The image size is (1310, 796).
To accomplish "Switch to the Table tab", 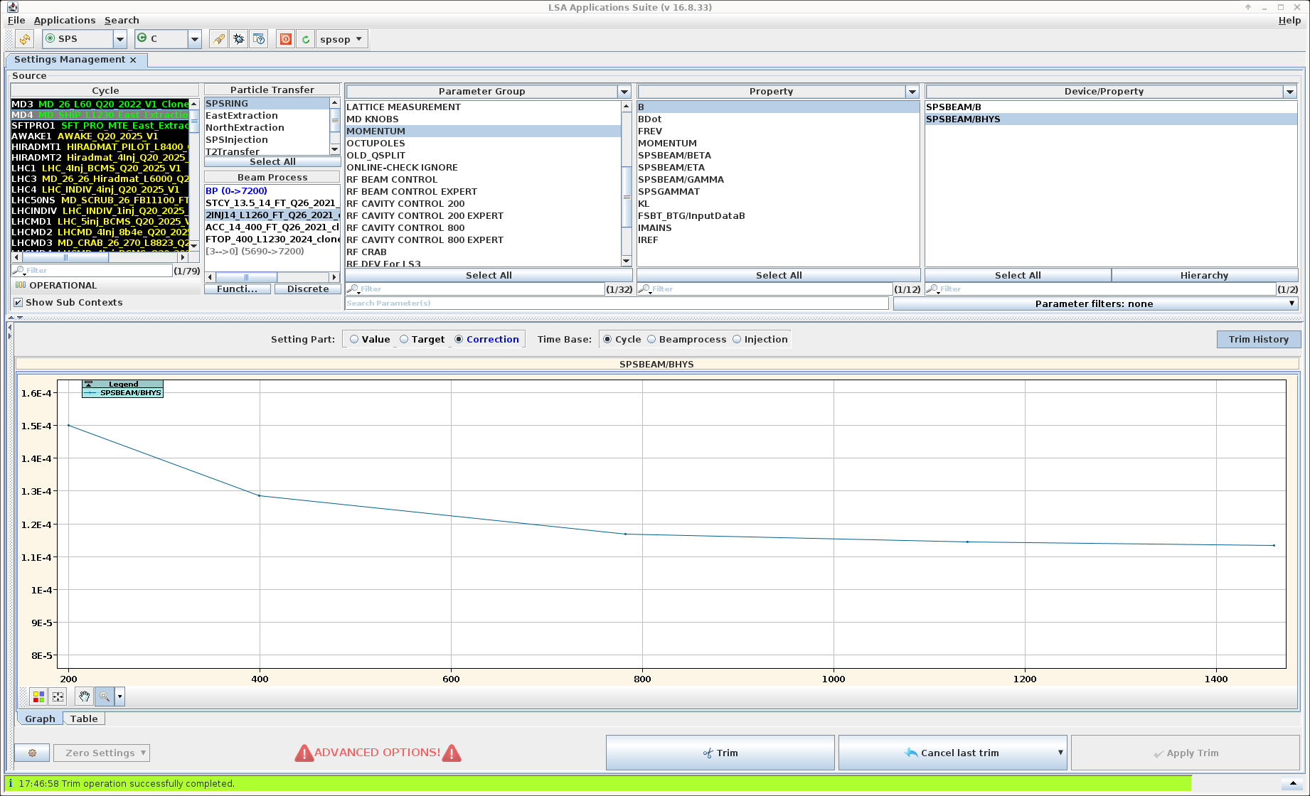I will [x=84, y=719].
